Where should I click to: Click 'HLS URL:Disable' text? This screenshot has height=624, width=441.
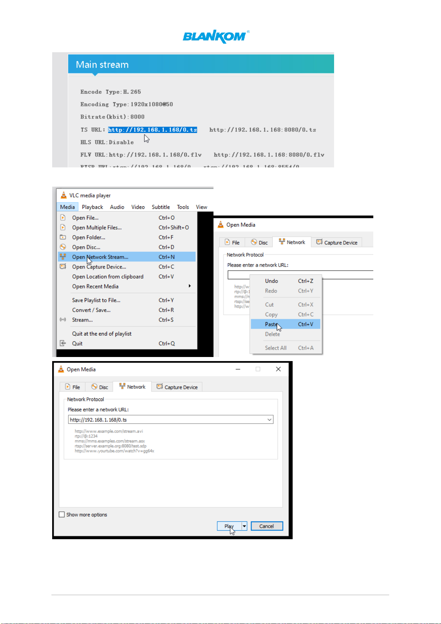pos(107,142)
